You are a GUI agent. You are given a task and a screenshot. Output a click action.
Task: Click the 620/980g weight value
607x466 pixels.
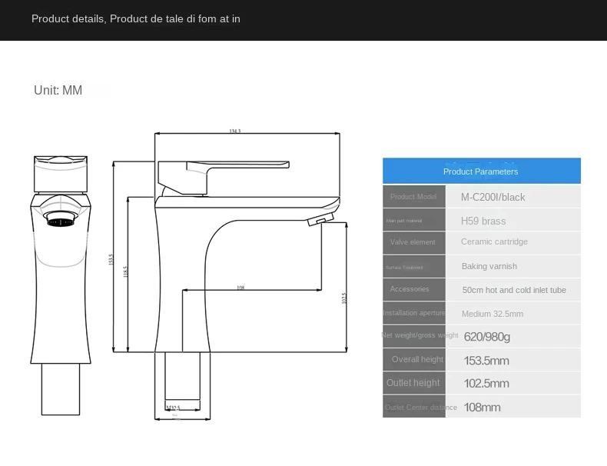click(487, 337)
